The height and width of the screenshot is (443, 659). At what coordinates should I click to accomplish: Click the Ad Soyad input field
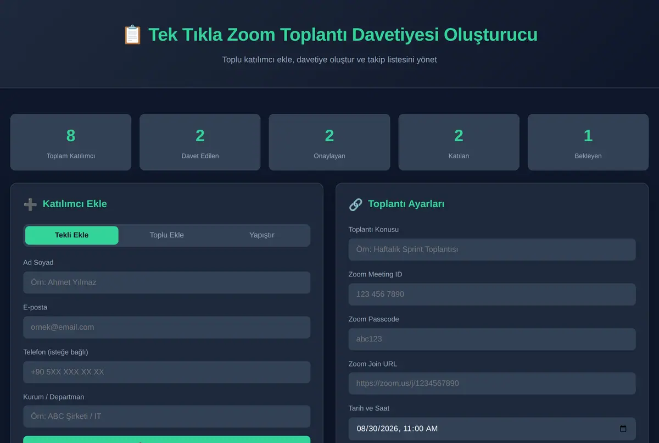pos(167,283)
